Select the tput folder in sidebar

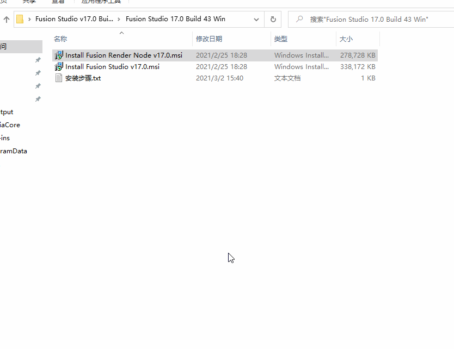7,112
